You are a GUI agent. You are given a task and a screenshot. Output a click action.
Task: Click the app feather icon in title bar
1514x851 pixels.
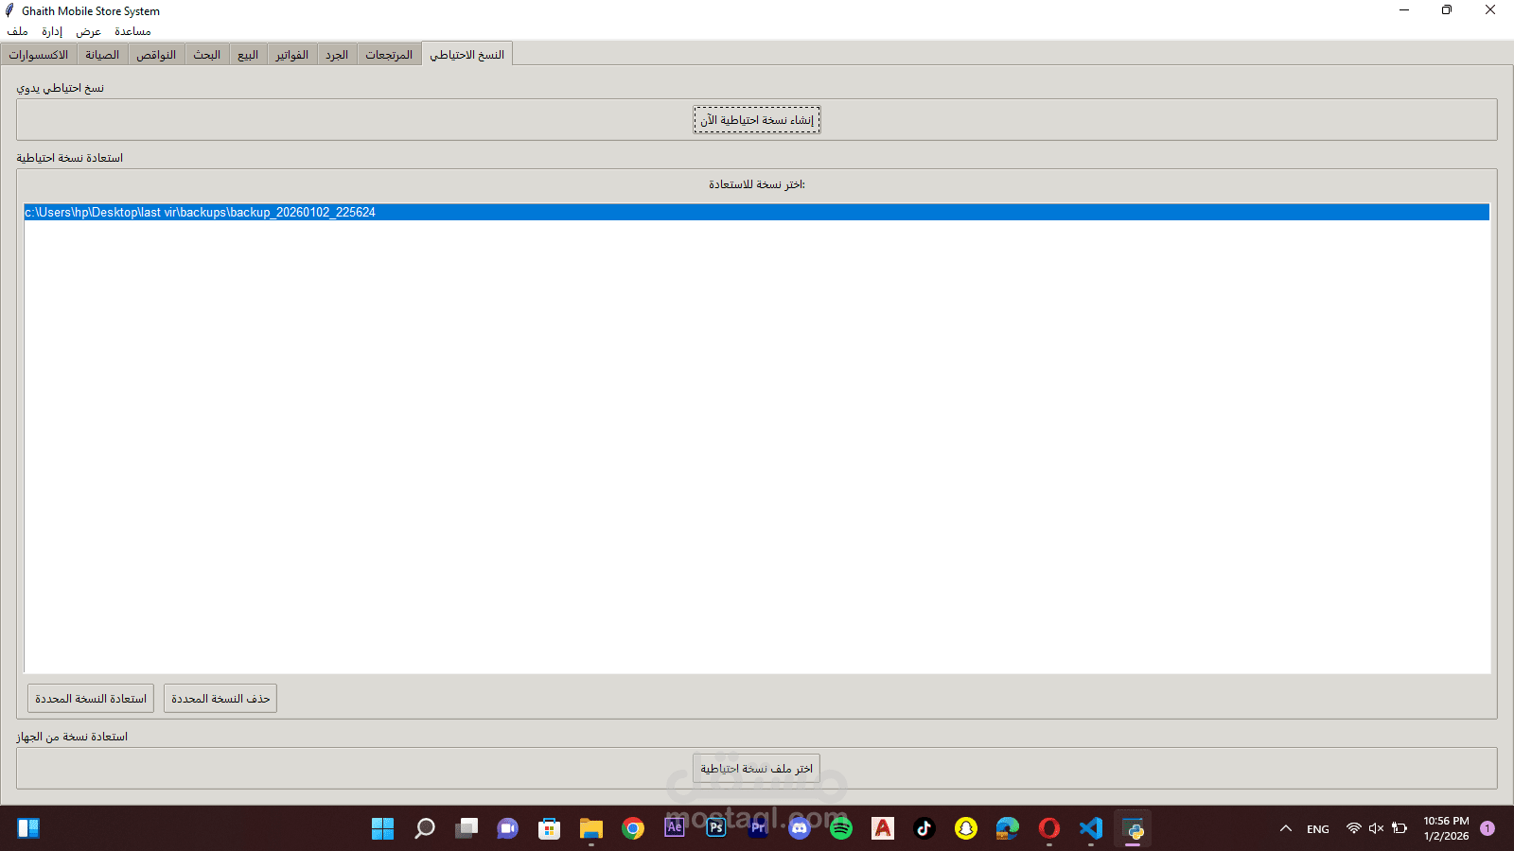[x=9, y=10]
